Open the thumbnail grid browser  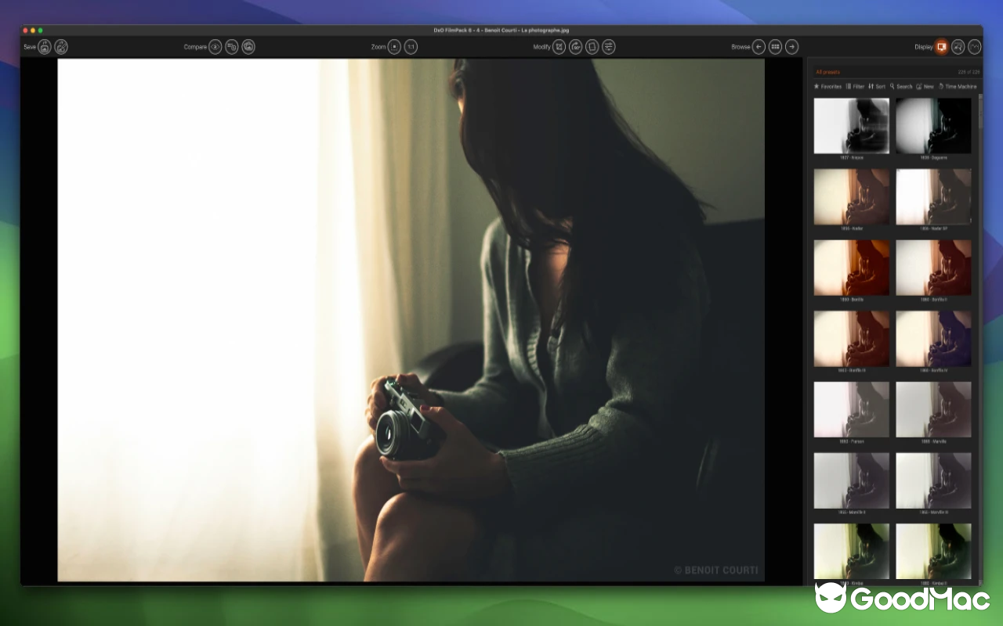pyautogui.click(x=775, y=46)
